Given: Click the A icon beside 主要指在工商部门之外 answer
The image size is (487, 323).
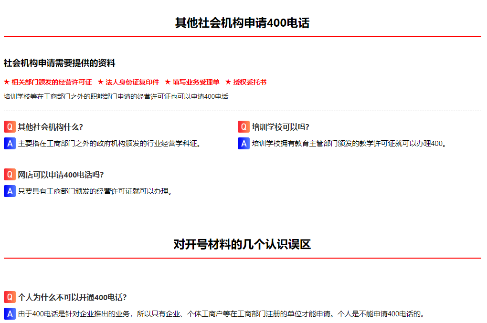Looking at the screenshot, I should click(10, 143).
